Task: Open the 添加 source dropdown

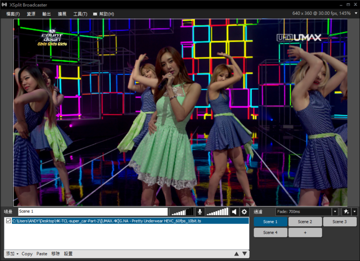Action: pos(12,254)
